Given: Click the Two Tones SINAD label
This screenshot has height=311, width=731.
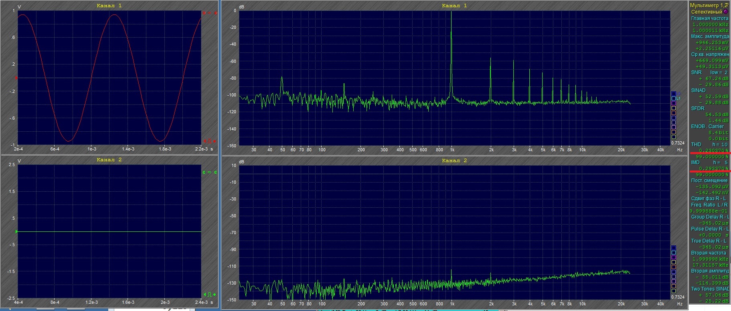Looking at the screenshot, I should tap(710, 289).
